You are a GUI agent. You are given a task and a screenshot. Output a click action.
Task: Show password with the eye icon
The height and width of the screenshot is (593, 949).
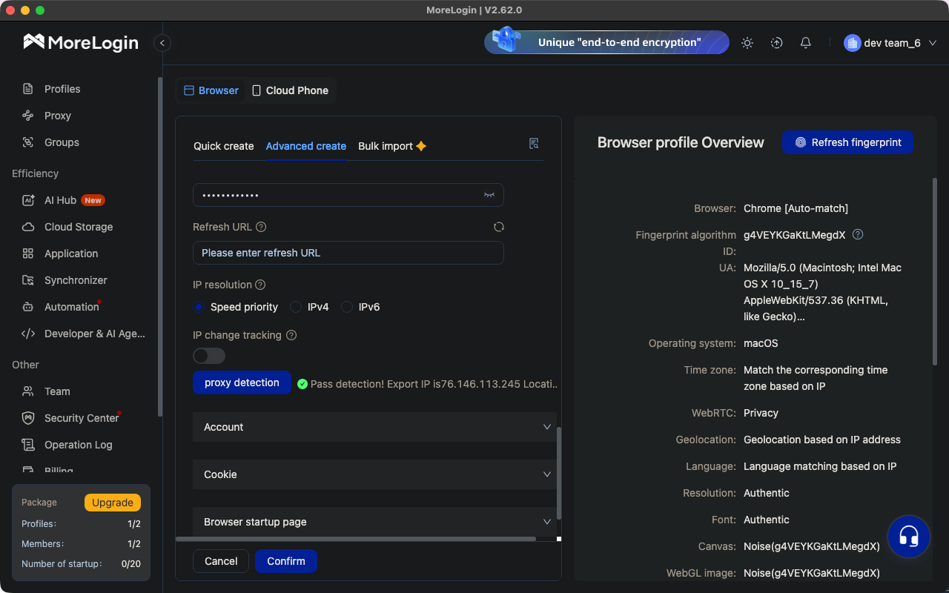(489, 195)
